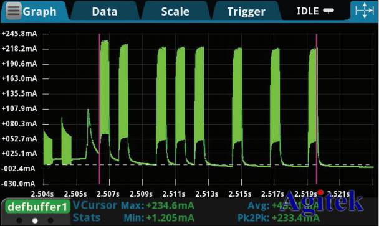Switch to the Data tab
Image resolution: width=379 pixels, height=226 pixels.
105,11
